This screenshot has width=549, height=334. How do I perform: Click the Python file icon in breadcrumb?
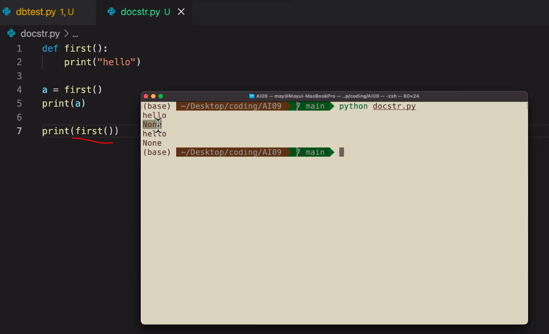(x=11, y=33)
